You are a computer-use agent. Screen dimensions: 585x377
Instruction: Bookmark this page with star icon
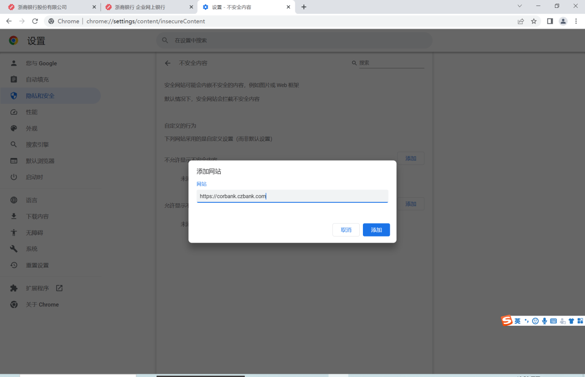click(x=534, y=21)
